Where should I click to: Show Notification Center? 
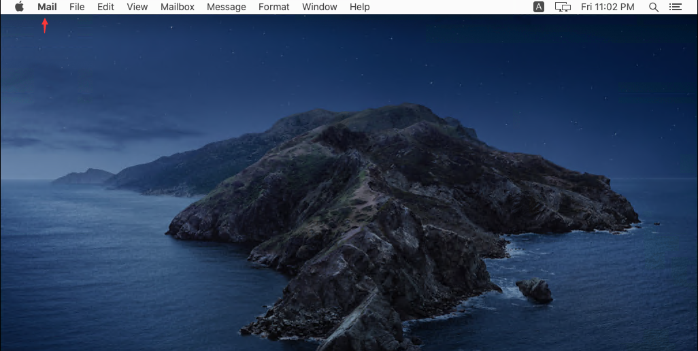tap(675, 7)
